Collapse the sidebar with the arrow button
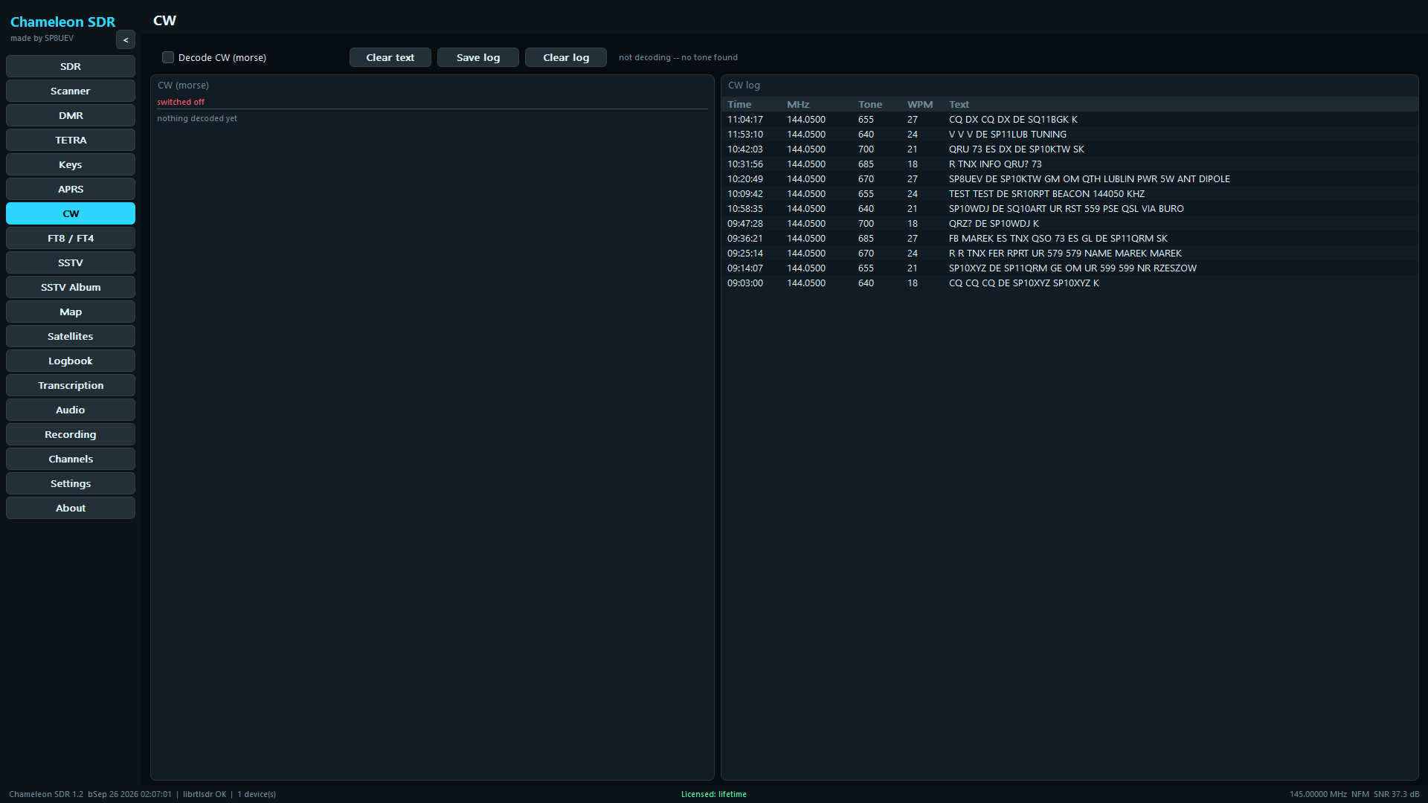 click(126, 40)
